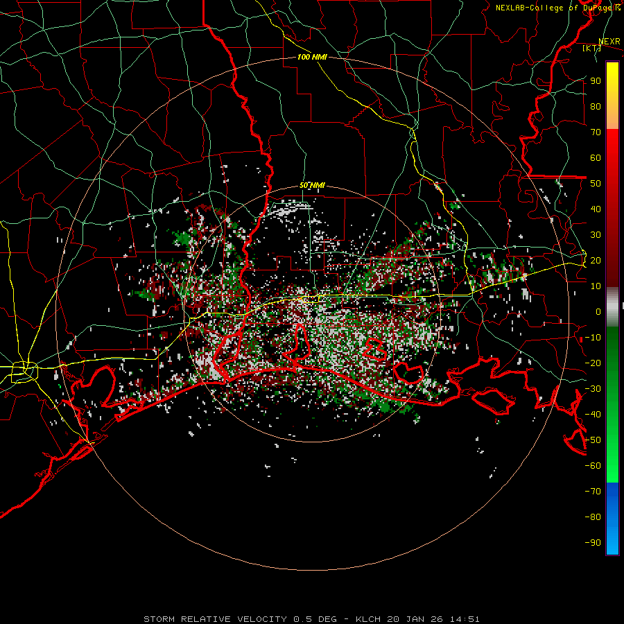Click the gray zero-velocity segment of color bar
The height and width of the screenshot is (624, 624).
(612, 307)
